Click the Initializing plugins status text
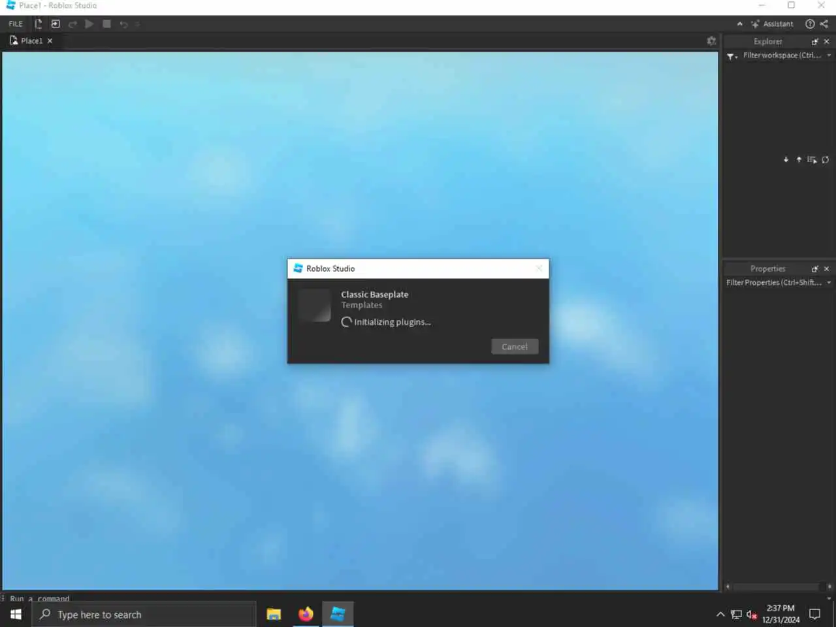The width and height of the screenshot is (836, 627). click(392, 322)
